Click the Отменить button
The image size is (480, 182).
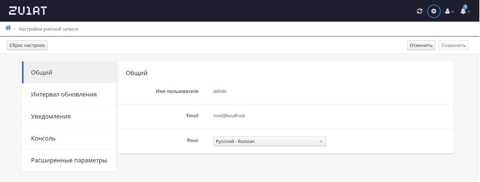pos(421,45)
